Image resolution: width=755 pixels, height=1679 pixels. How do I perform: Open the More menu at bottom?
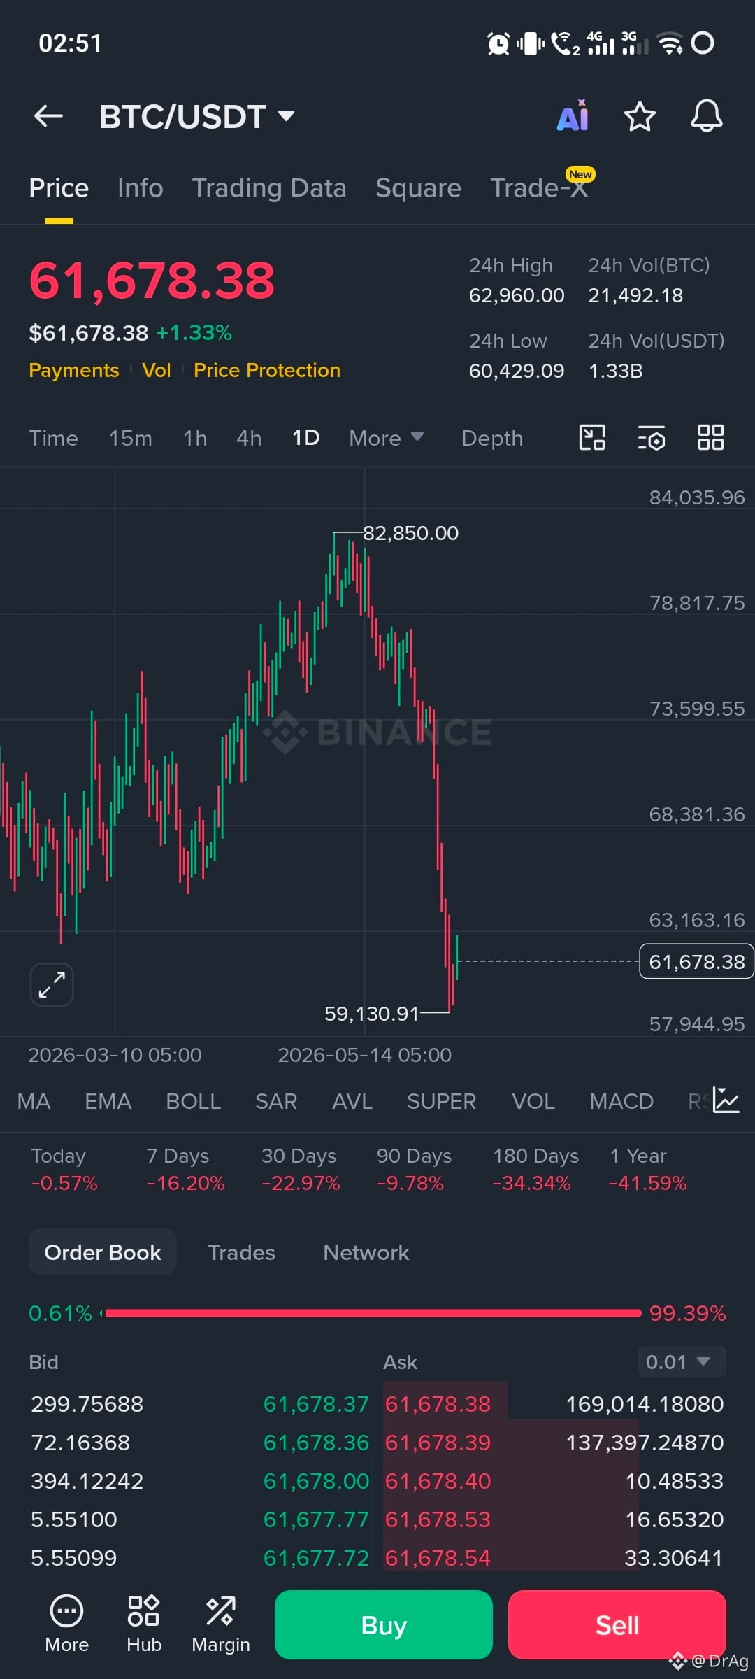(67, 1624)
